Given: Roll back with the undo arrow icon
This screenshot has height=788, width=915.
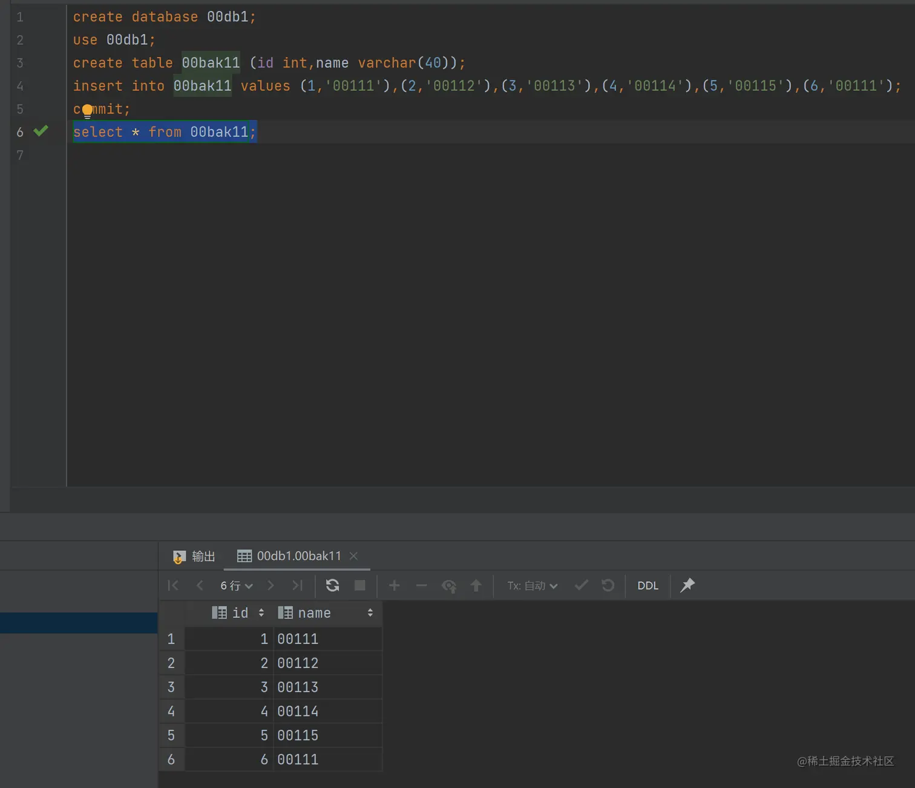Looking at the screenshot, I should 608,585.
